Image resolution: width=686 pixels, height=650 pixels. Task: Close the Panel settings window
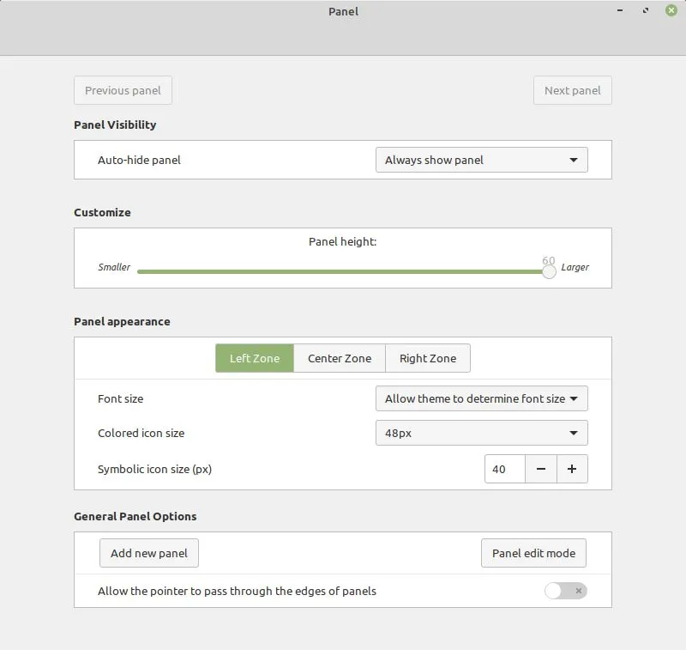pyautogui.click(x=671, y=11)
